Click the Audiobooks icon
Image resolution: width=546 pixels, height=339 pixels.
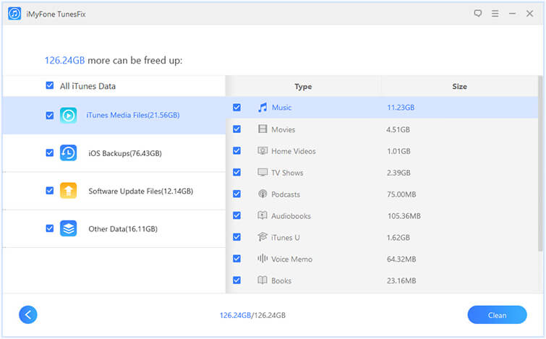pyautogui.click(x=263, y=215)
